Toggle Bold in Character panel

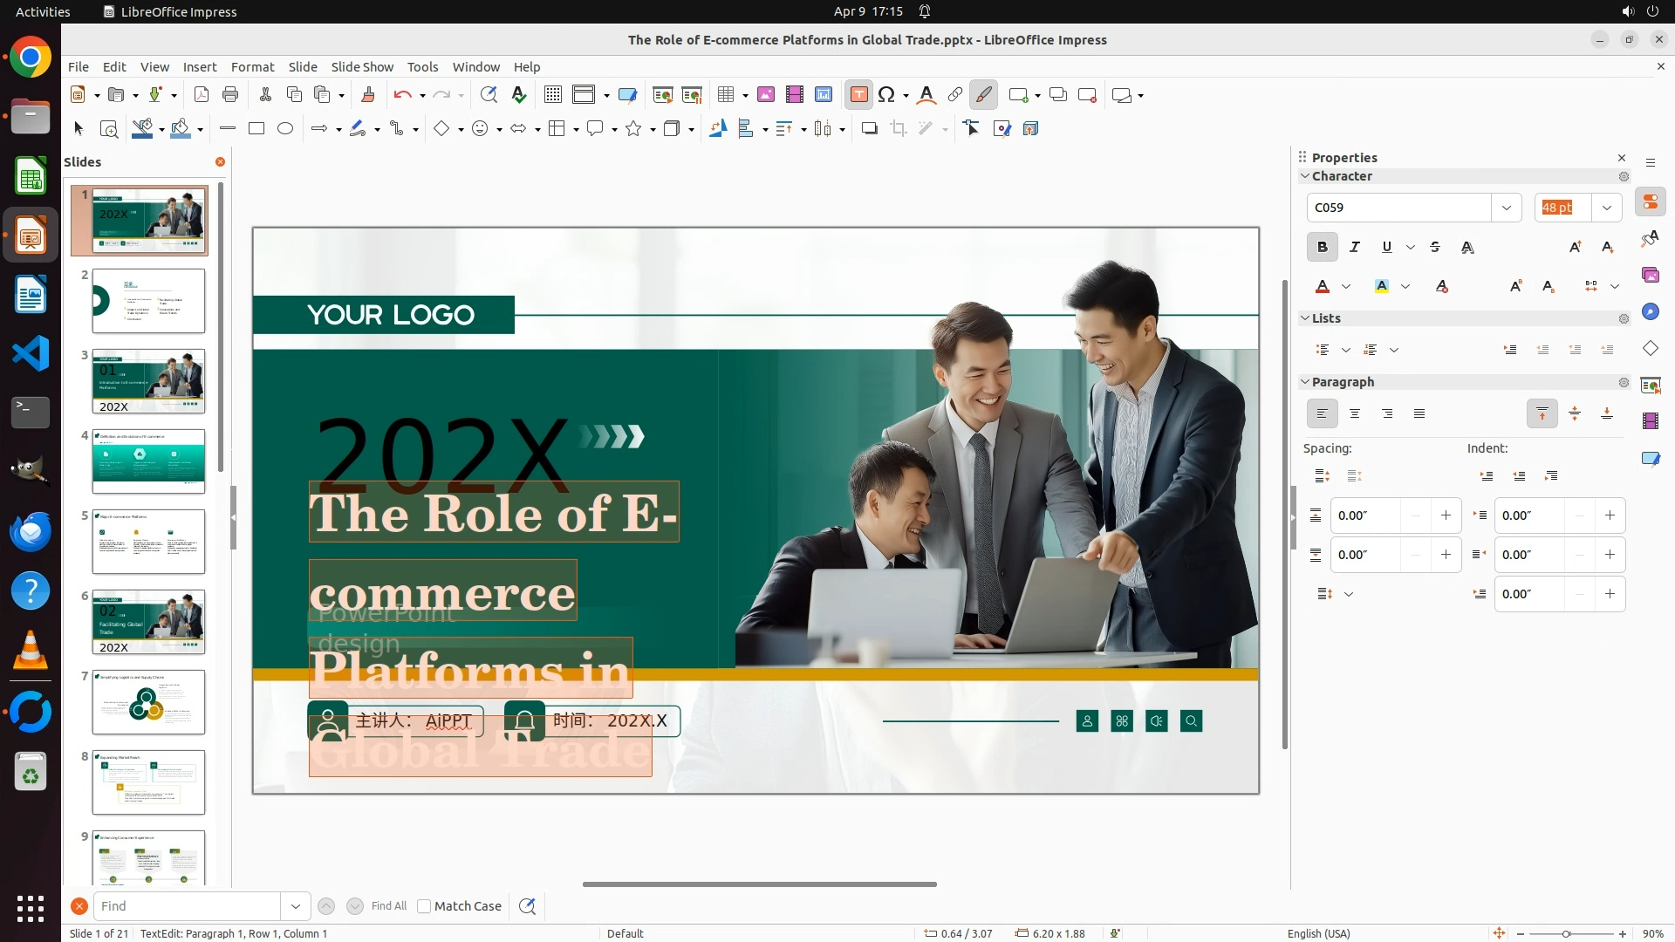[1322, 248]
